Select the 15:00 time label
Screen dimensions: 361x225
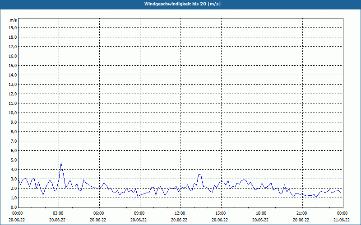[221, 213]
